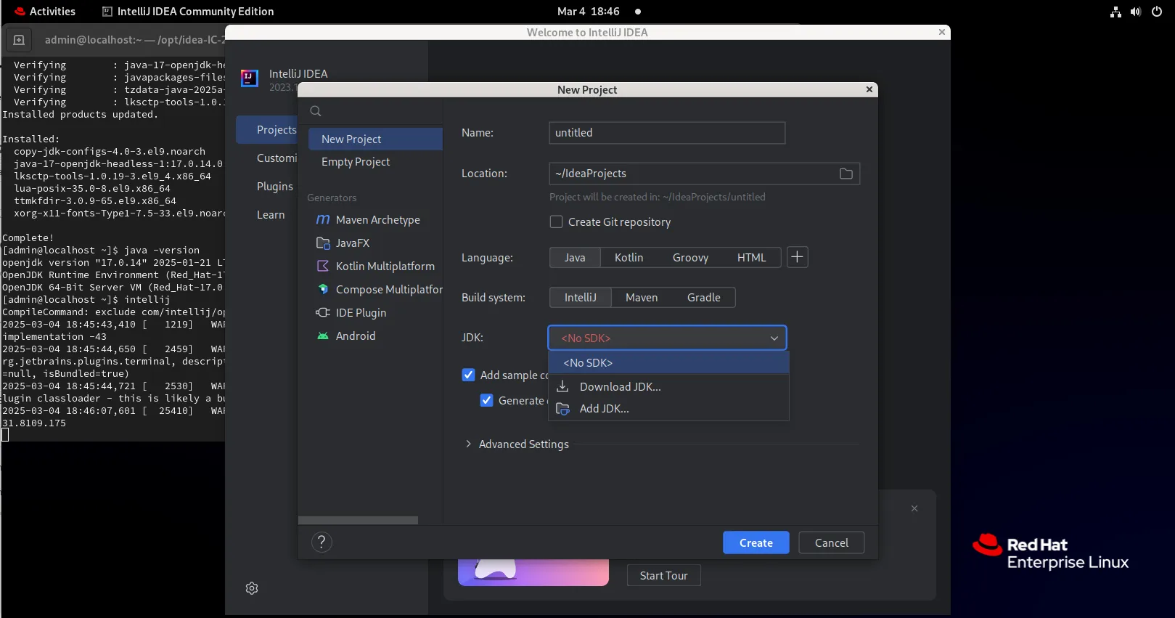
Task: Select Empty Project in the left list
Action: 375,162
